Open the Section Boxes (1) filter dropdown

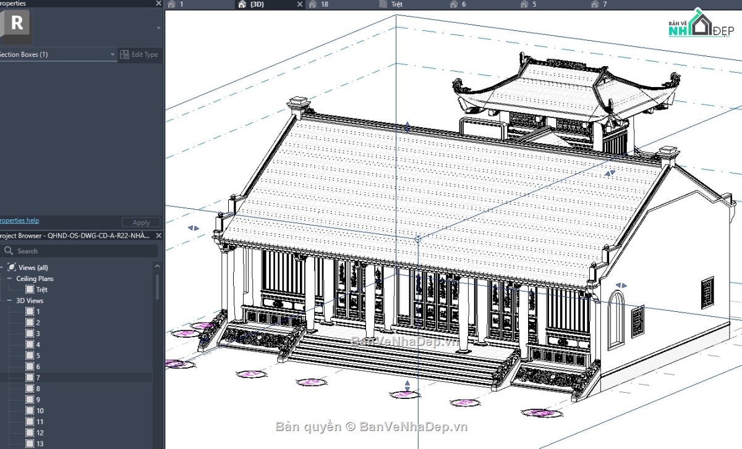coord(58,54)
